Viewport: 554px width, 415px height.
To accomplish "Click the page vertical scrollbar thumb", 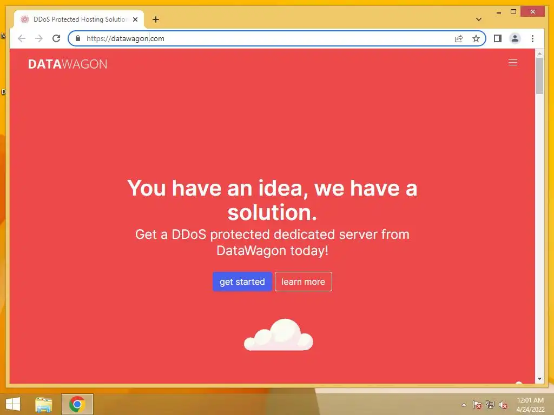I will (x=539, y=76).
